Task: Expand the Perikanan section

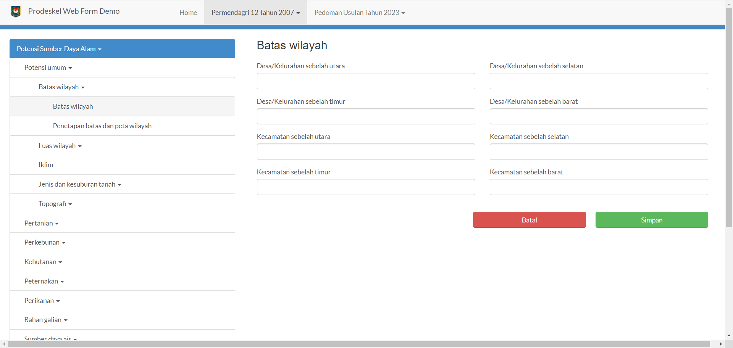Action: [122, 301]
